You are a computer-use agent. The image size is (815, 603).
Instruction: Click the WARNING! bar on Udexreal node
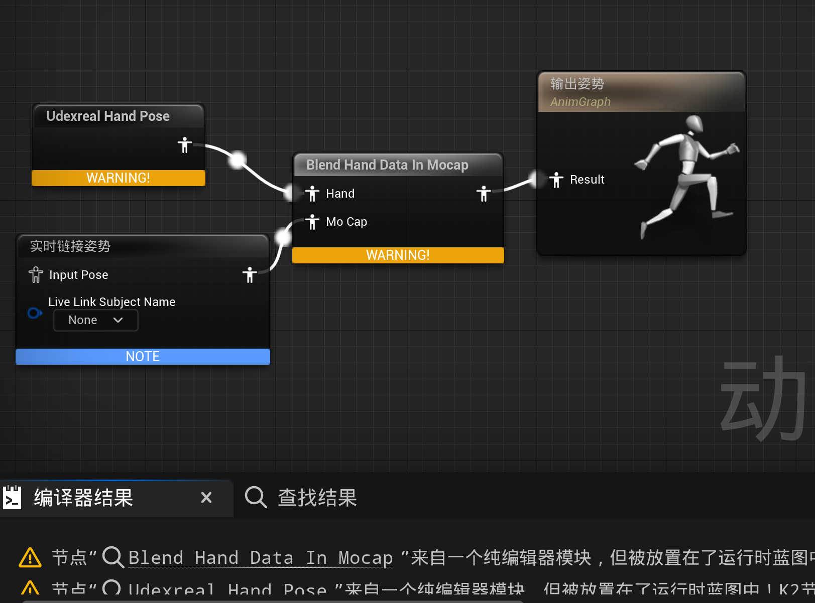coord(119,178)
